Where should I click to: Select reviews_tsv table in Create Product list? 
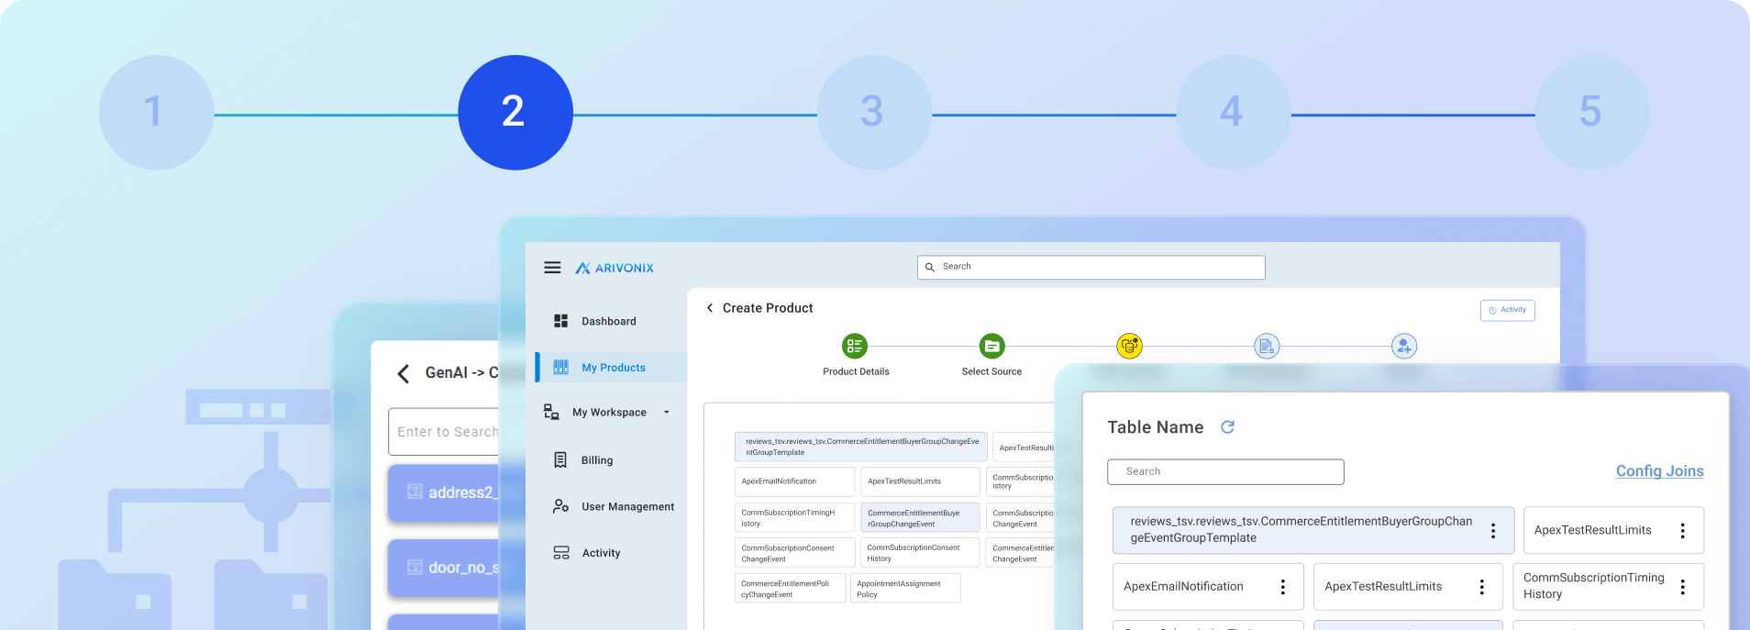point(861,447)
